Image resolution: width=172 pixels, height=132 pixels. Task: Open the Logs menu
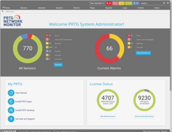coord(125,8)
